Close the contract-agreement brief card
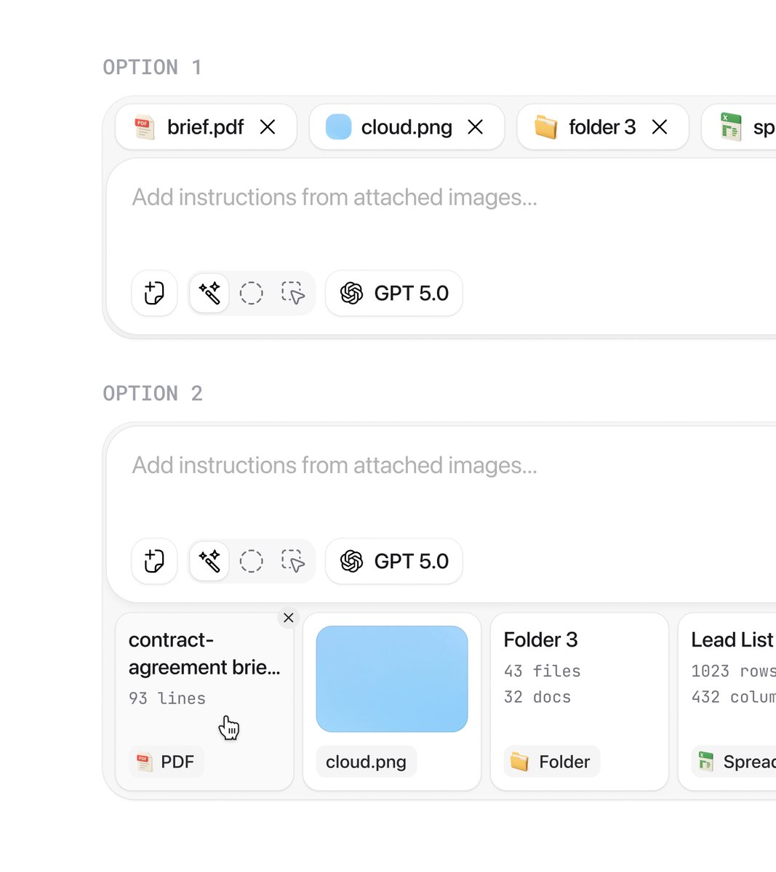Image resolution: width=776 pixels, height=872 pixels. pyautogui.click(x=289, y=618)
